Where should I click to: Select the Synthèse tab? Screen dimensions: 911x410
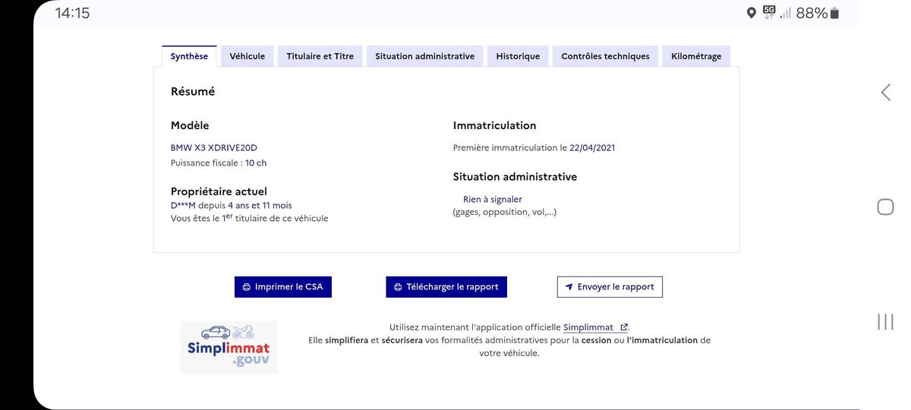(x=189, y=56)
